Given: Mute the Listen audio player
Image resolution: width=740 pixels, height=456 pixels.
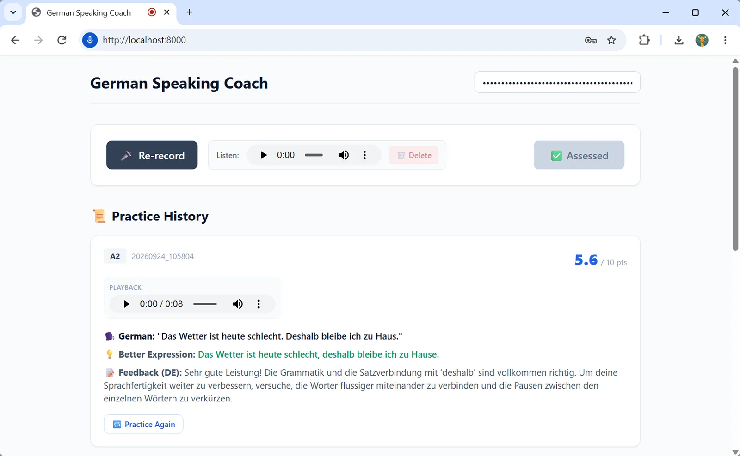Looking at the screenshot, I should (x=344, y=155).
